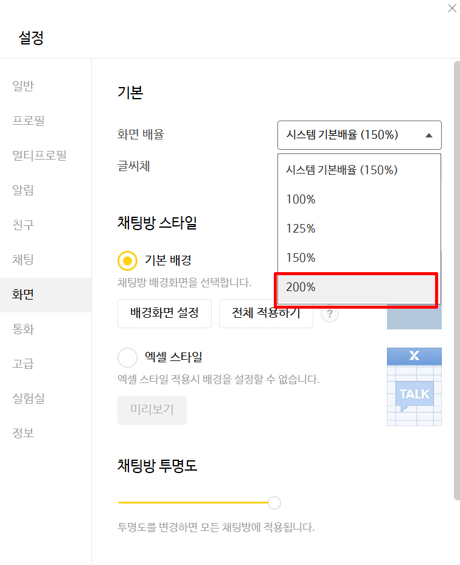Open the 프로필 settings section
This screenshot has height=565, width=460.
(x=46, y=121)
